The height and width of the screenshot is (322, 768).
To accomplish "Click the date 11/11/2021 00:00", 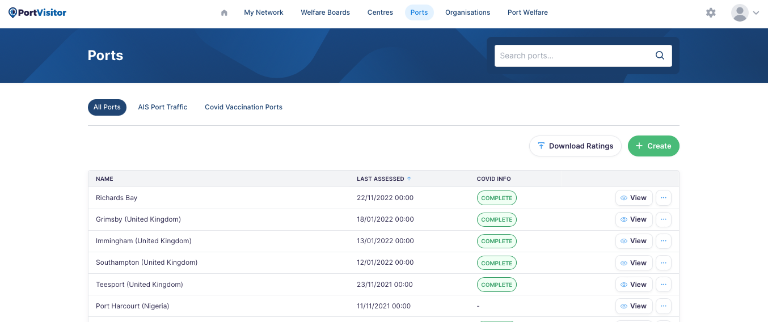I will (x=384, y=306).
